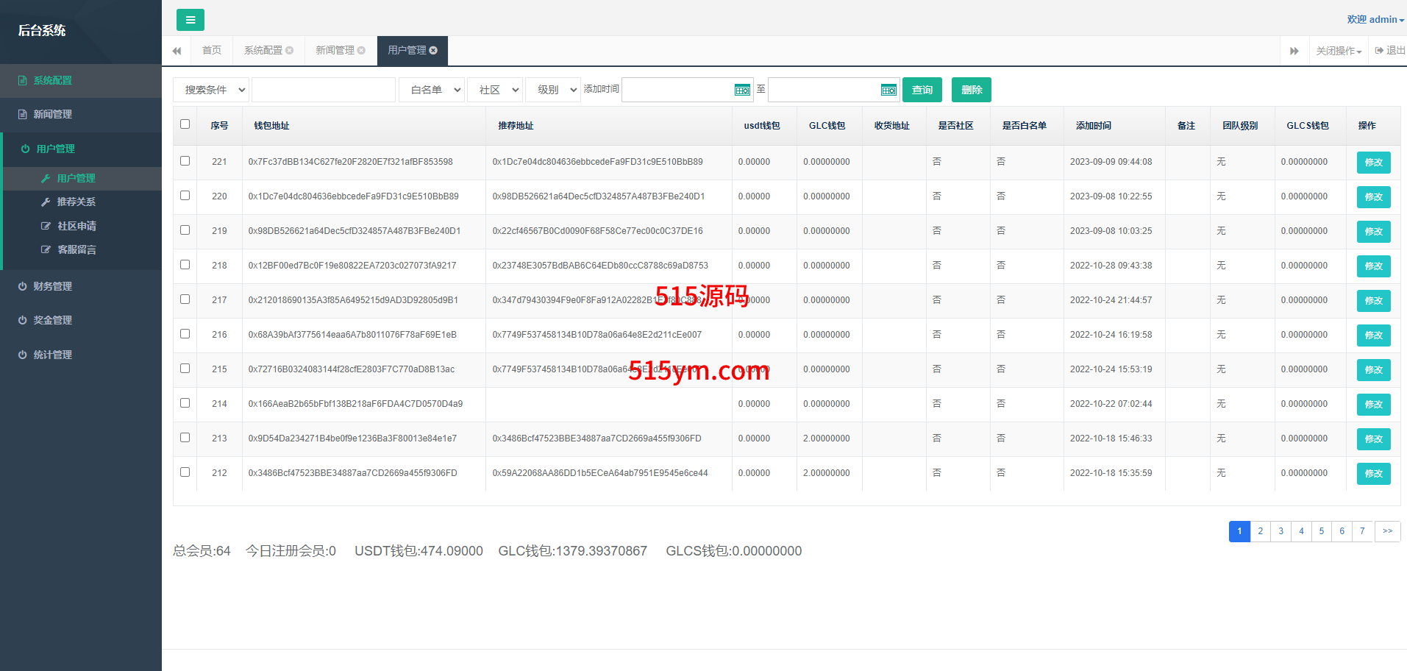
Task: Close the 新闻管理 tab using its x icon
Action: point(361,51)
